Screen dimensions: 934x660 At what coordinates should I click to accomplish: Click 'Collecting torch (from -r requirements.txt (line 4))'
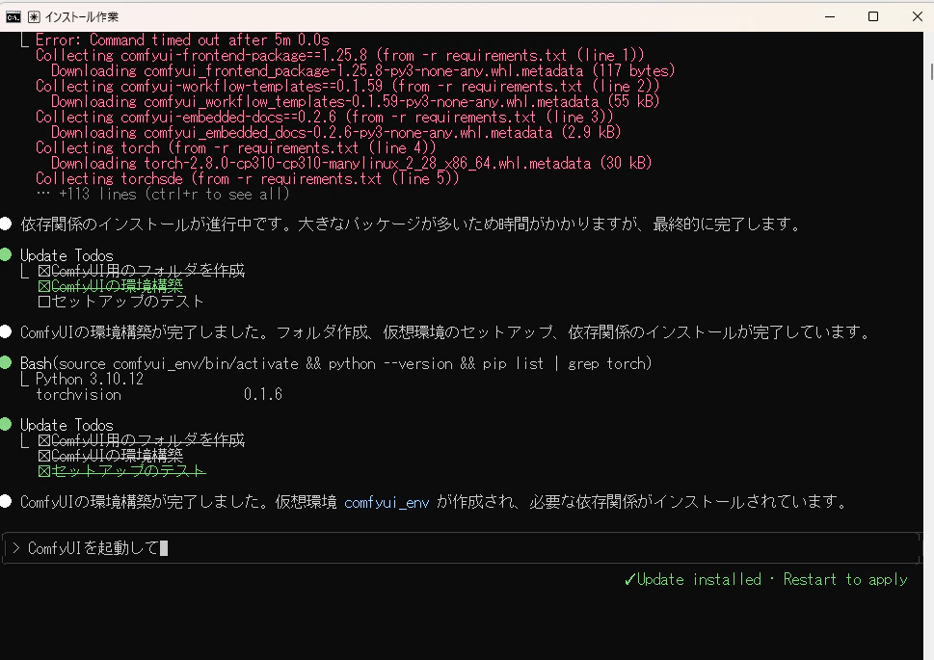click(x=236, y=147)
